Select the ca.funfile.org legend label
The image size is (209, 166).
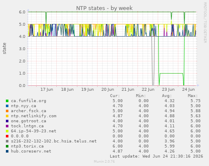[29, 101]
